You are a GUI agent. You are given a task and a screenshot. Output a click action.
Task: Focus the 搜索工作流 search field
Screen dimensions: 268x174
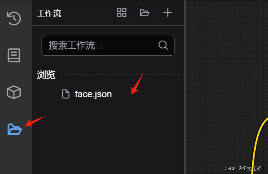(x=108, y=45)
